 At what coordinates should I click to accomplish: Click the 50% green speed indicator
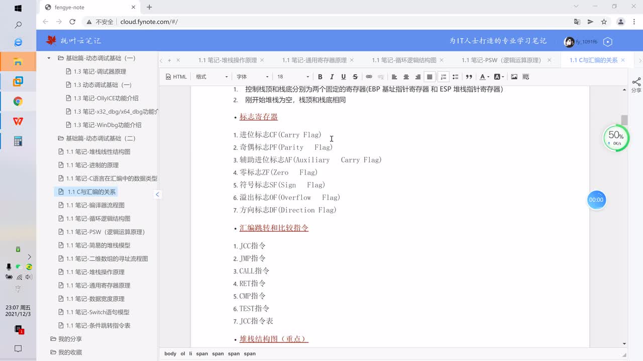click(x=616, y=138)
